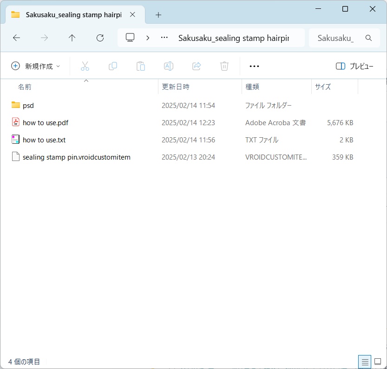Click the Adobe Acroba 文書 type cell
This screenshot has height=369, width=387.
pos(275,123)
